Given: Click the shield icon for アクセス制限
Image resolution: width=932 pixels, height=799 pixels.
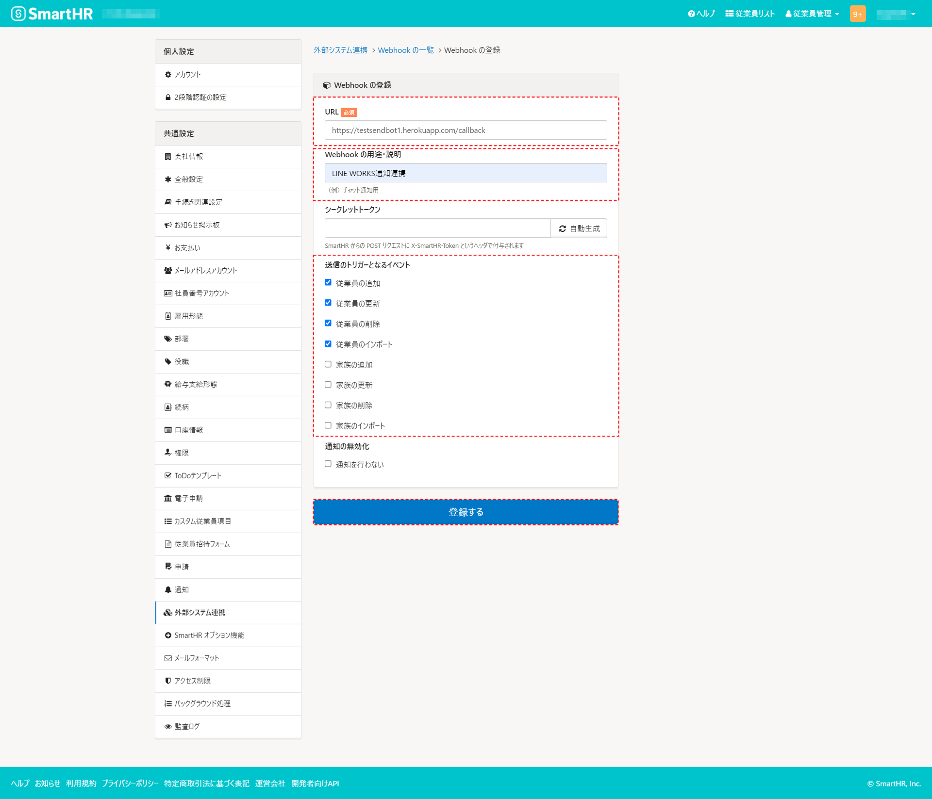Looking at the screenshot, I should pyautogui.click(x=167, y=681).
